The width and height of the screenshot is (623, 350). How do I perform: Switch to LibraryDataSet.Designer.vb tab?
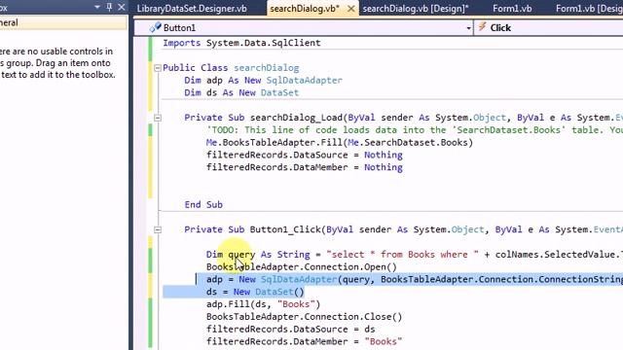tap(192, 9)
